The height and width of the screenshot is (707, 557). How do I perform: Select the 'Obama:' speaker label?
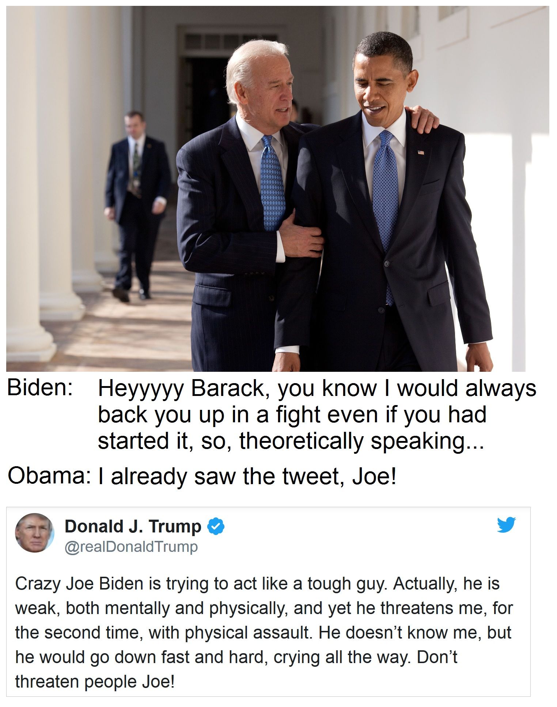(49, 476)
